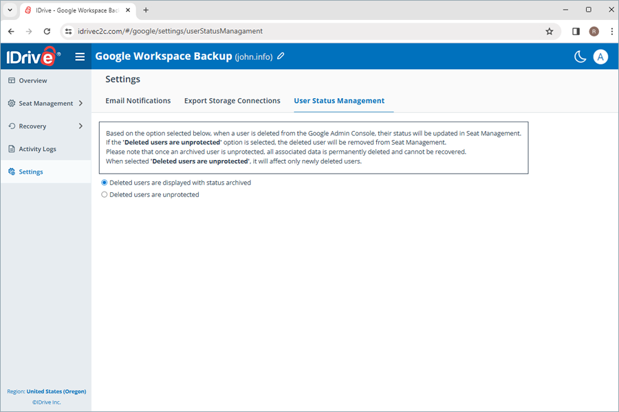Image resolution: width=619 pixels, height=412 pixels.
Task: Open the hamburger menu beside IDrive logo
Action: pos(80,57)
